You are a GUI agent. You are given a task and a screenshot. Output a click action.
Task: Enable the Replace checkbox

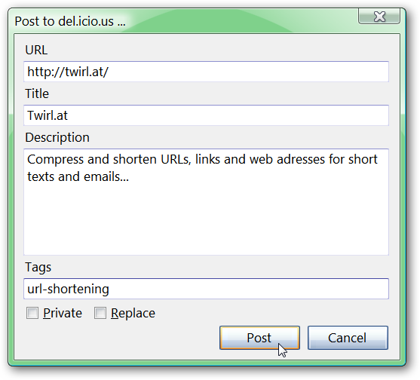[x=100, y=313]
